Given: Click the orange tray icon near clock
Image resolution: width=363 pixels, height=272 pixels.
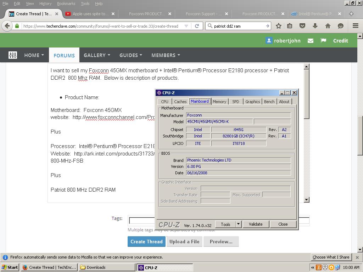Looking at the screenshot, I should click(x=331, y=268).
